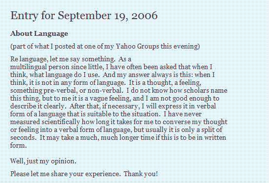Viewport: 269px width, 183px height.
Task: Click the heading Entry for September 19, 2006
Action: pos(84,16)
